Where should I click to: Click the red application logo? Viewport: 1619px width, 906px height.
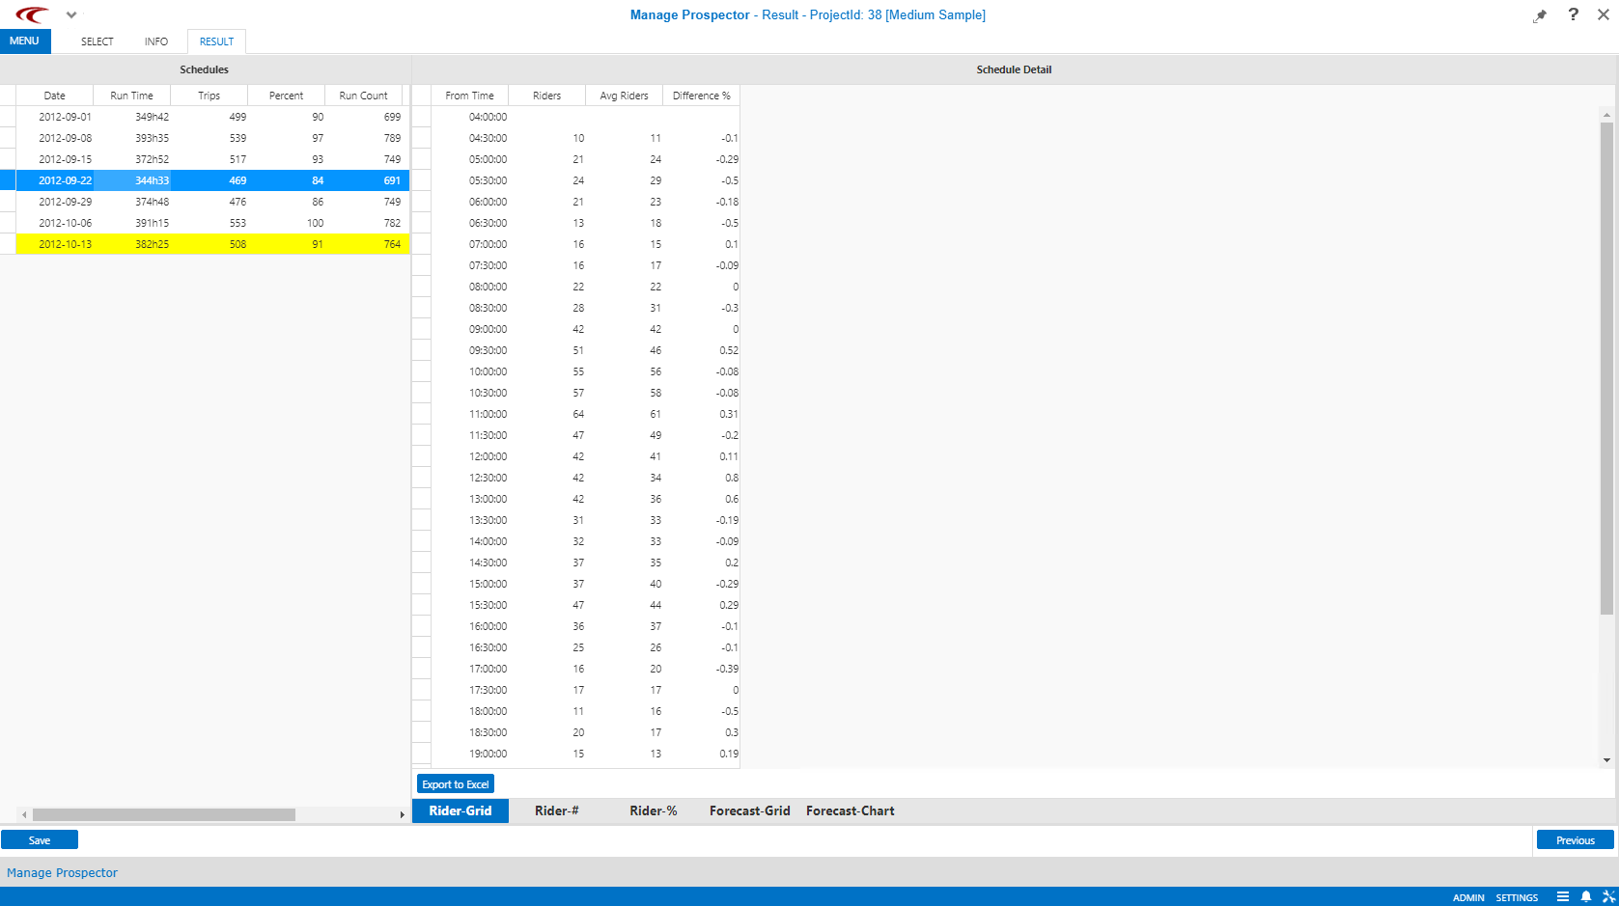pyautogui.click(x=33, y=14)
